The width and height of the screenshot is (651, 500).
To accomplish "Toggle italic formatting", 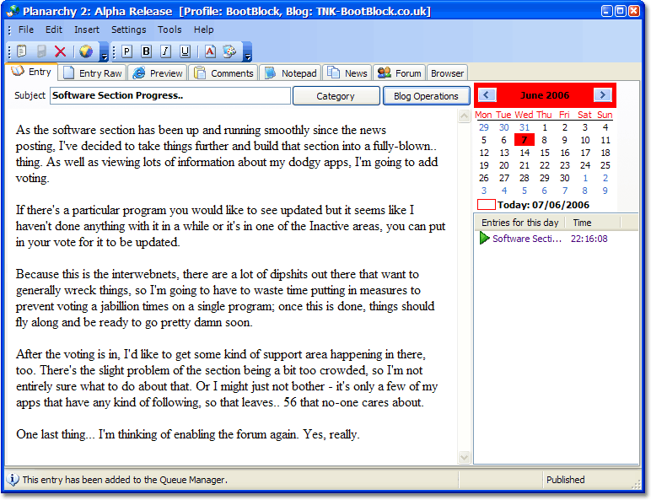I will coord(165,51).
